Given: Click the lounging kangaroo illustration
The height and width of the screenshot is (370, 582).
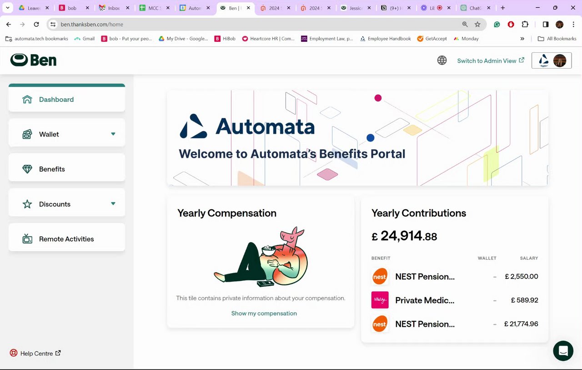Looking at the screenshot, I should coord(261,257).
